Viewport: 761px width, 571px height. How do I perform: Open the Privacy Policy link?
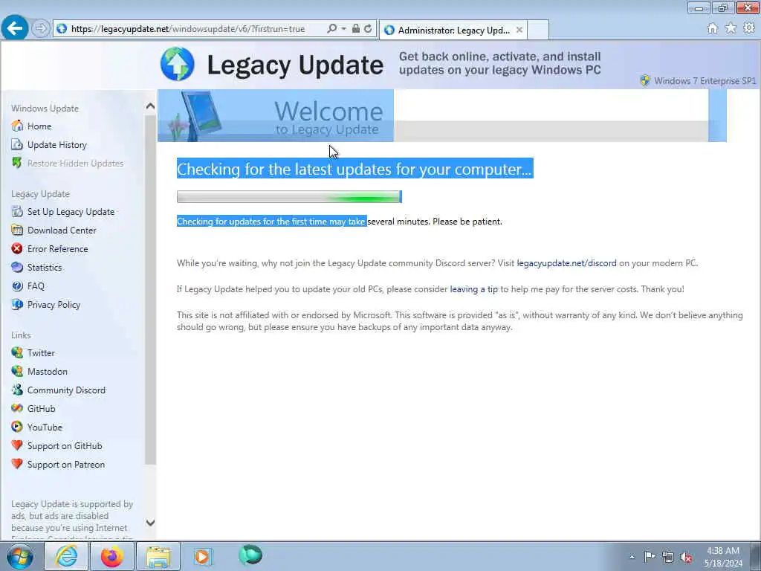pos(54,304)
